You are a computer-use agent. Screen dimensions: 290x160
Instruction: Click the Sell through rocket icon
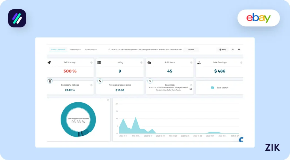click(49, 62)
